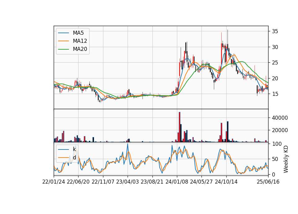Select the 24/05/27 date tick label
This screenshot has height=214, width=298.
coord(201,182)
